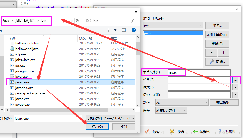243x138 pixels.
Task: Click the vertical scrollbar thumb of the file list
Action: pos(138,48)
